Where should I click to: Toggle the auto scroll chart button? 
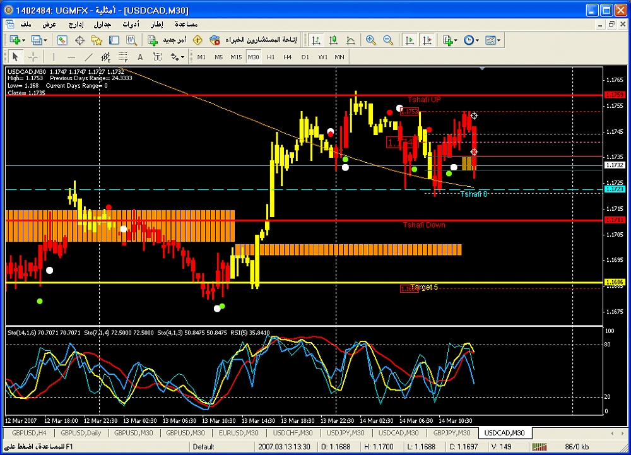coord(410,40)
